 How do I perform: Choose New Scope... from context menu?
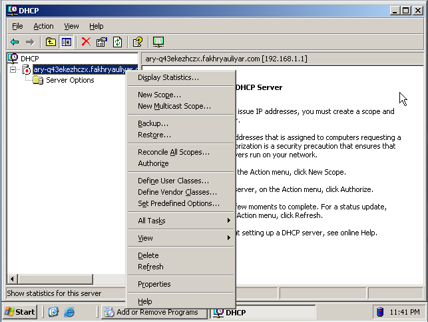(180, 95)
